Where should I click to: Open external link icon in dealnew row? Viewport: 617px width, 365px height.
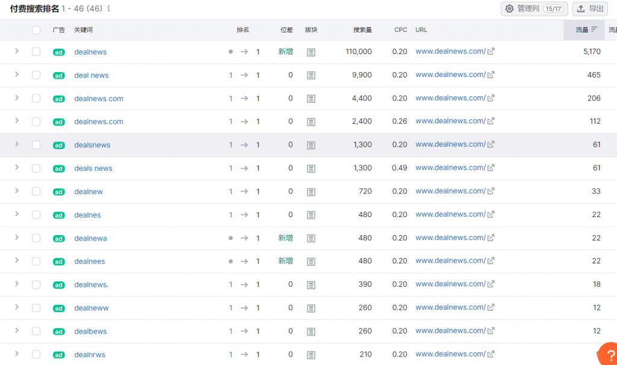point(490,191)
